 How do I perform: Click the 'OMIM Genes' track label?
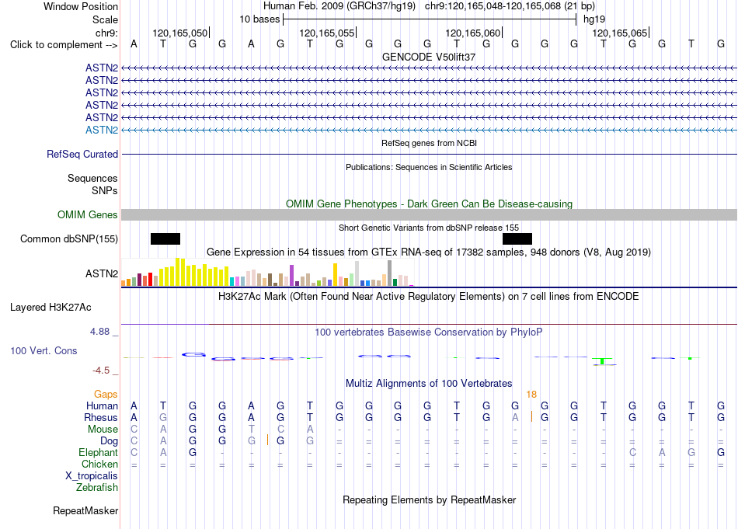tap(88, 214)
